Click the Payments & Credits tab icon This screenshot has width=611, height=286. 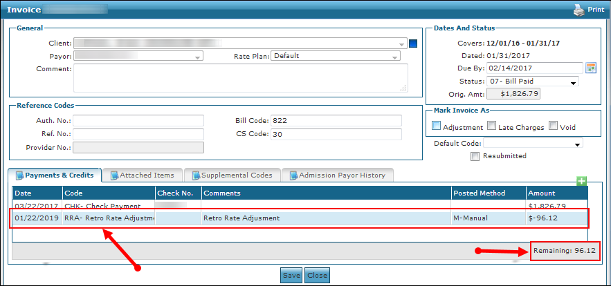[20, 175]
